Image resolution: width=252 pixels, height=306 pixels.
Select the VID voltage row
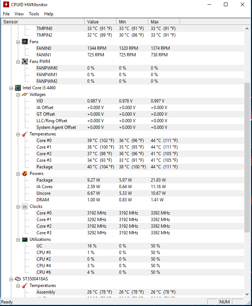click(x=140, y=101)
